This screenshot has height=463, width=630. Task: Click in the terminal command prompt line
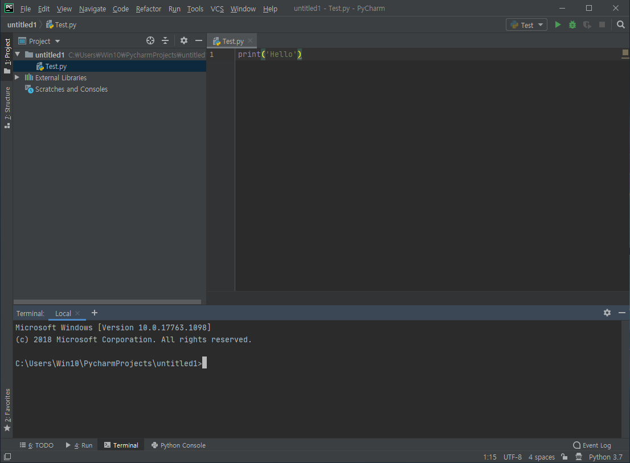tap(111, 363)
